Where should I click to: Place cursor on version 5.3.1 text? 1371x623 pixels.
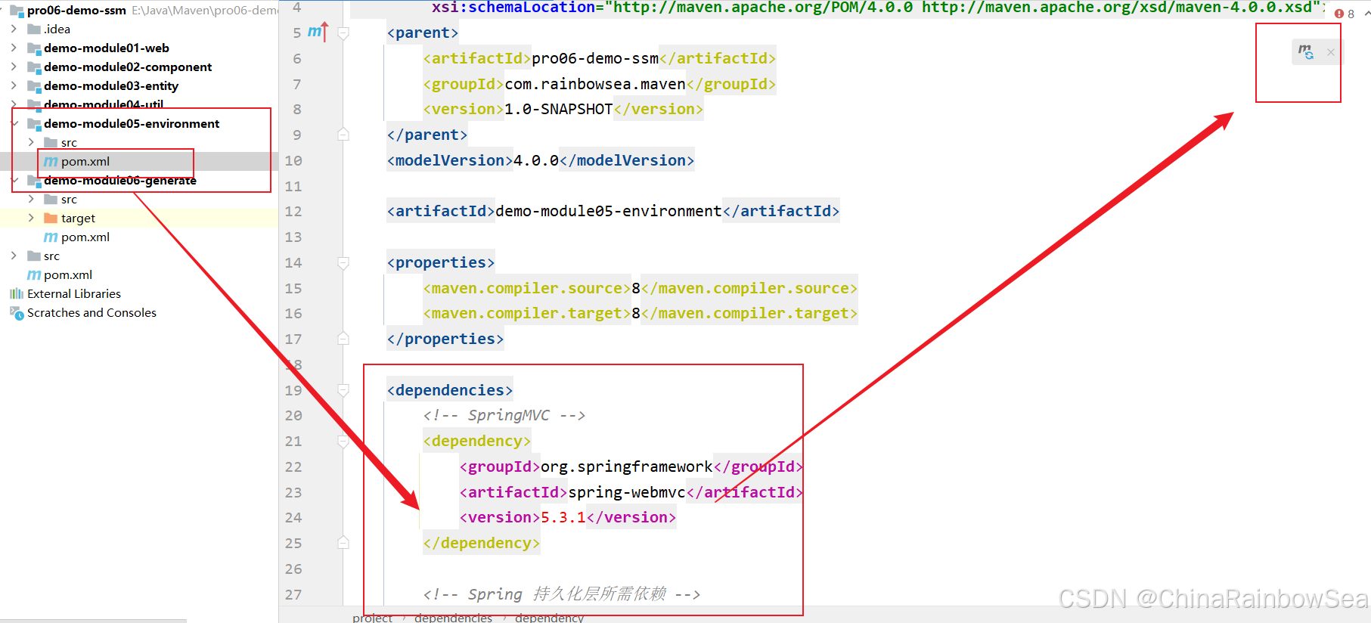(x=563, y=517)
